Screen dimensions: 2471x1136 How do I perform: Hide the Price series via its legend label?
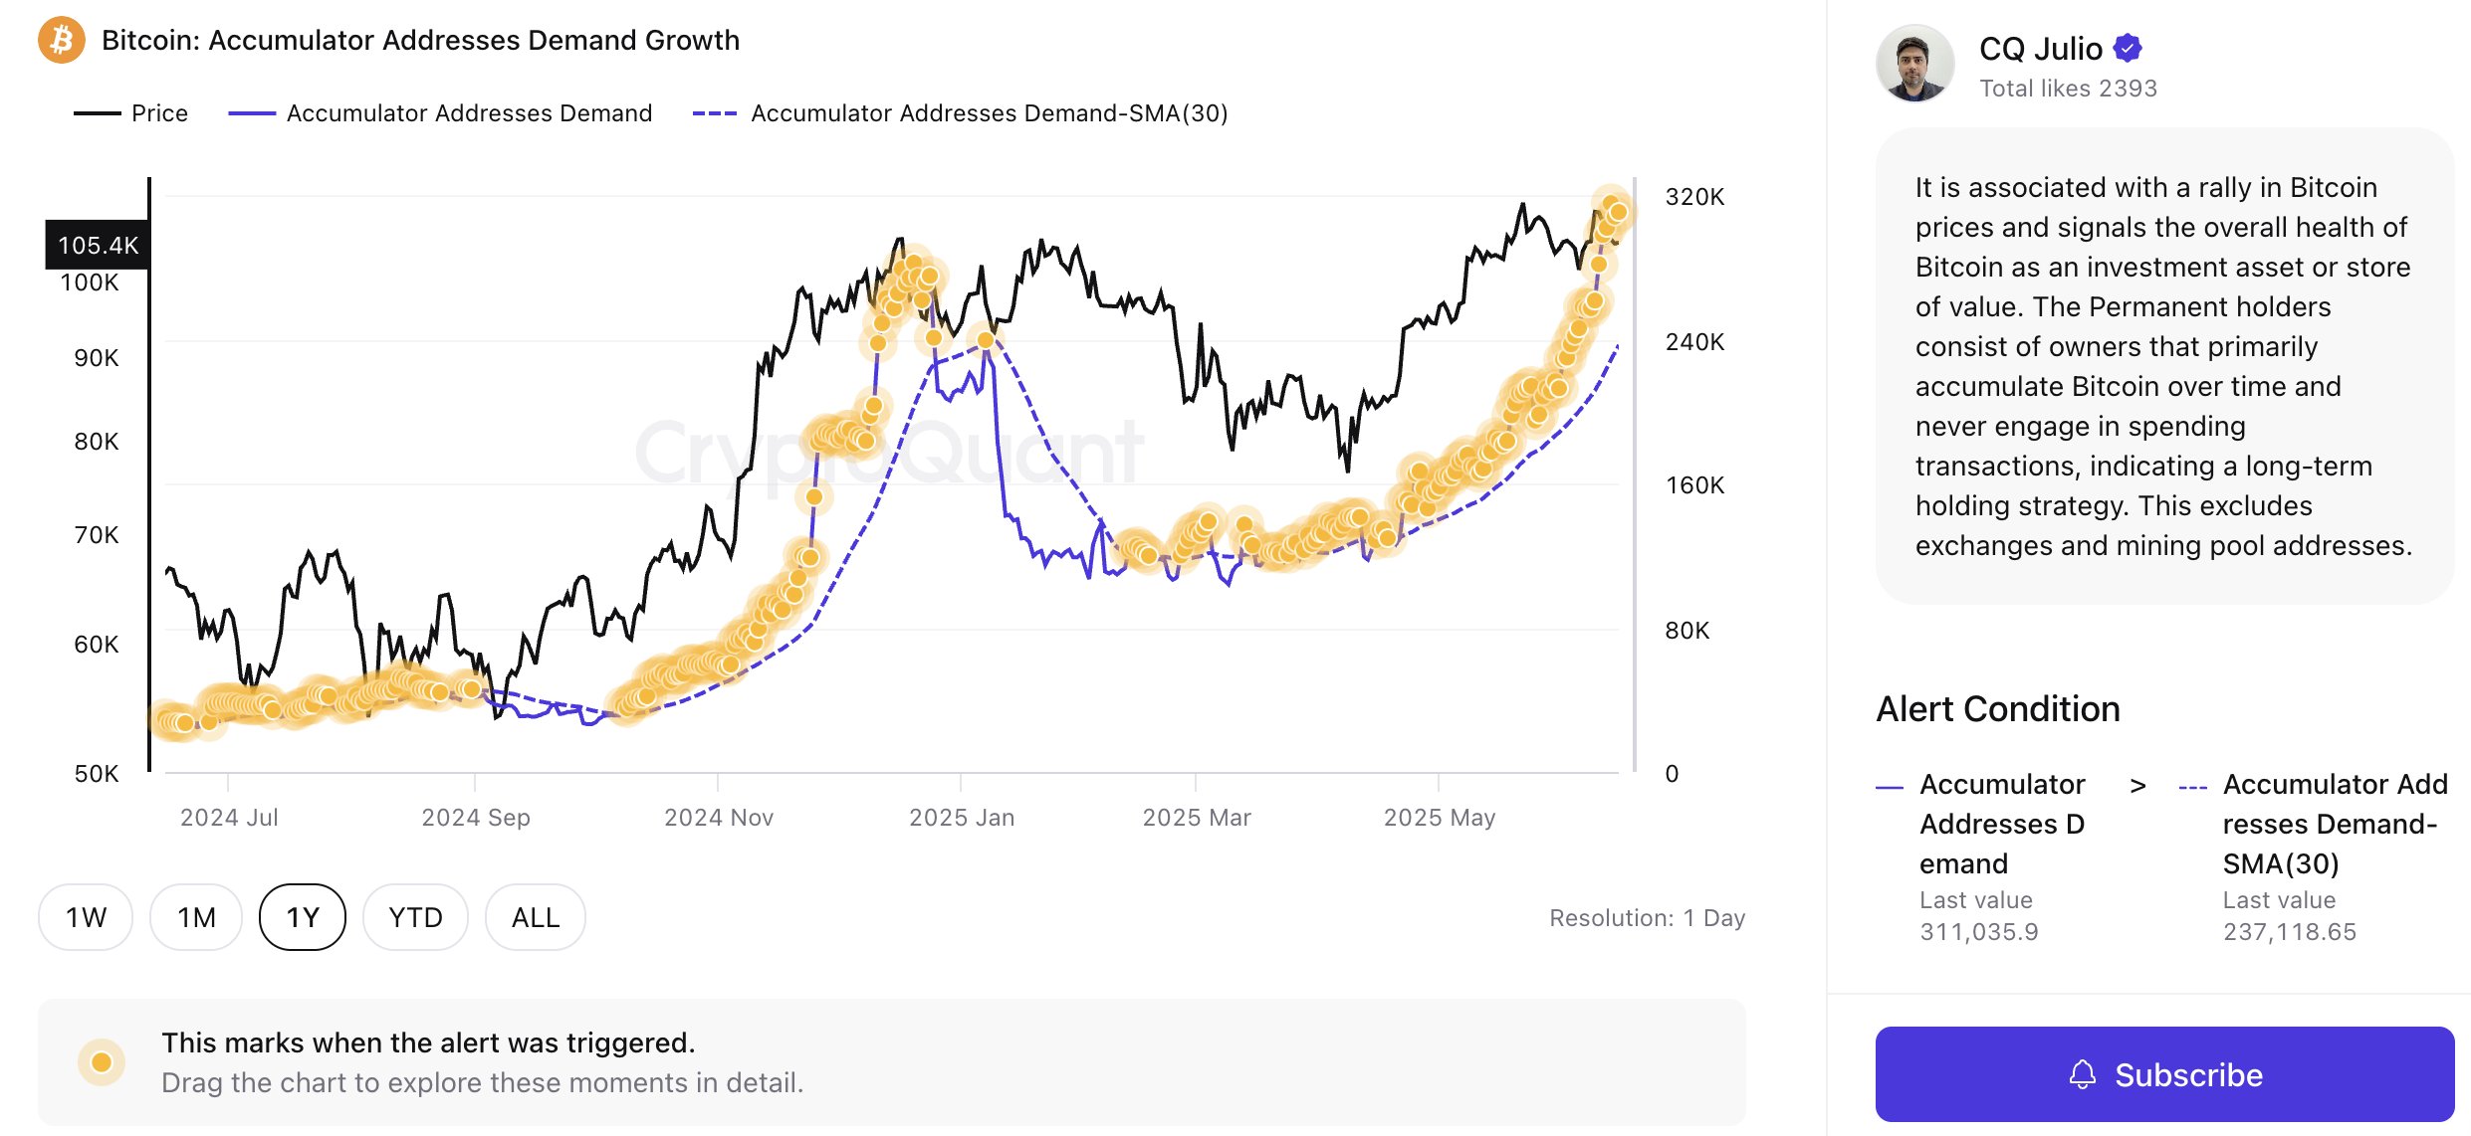pos(159,112)
